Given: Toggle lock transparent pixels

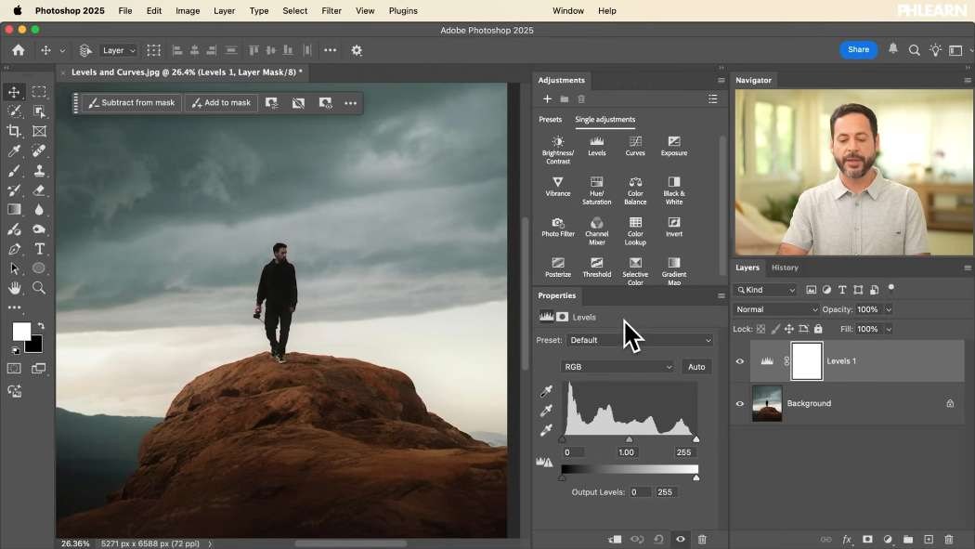Looking at the screenshot, I should pyautogui.click(x=760, y=329).
